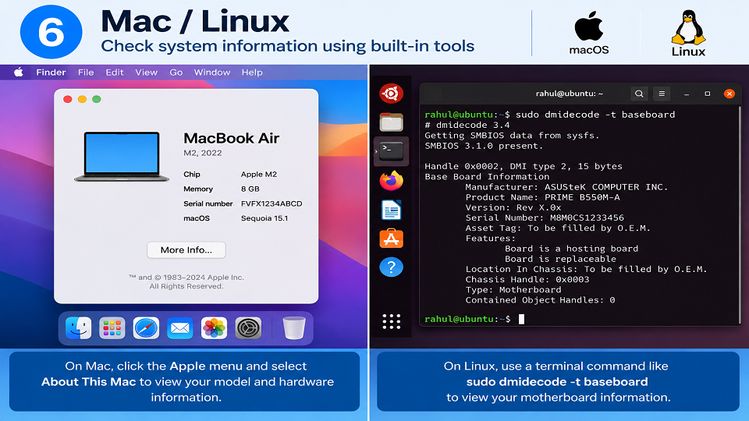Open the File menu
Screen dimensions: 749x421
(x=86, y=72)
